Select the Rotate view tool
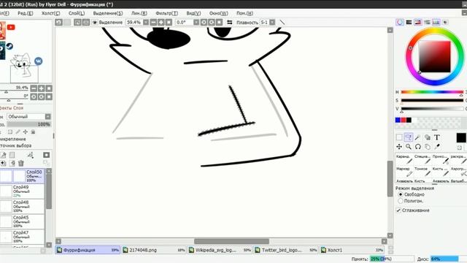467x263 pixels. click(418, 147)
